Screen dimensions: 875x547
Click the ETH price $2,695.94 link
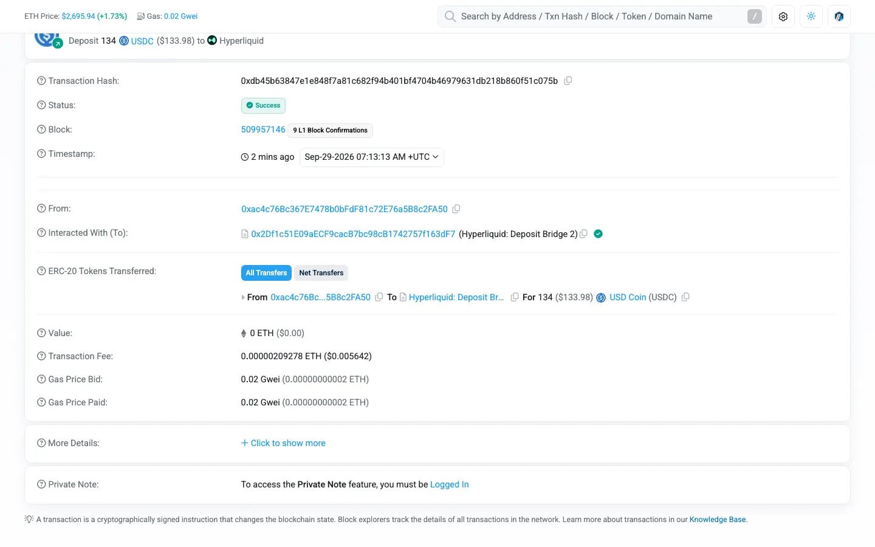tap(78, 16)
